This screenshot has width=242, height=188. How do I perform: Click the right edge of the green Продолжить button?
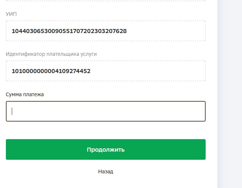[202, 149]
